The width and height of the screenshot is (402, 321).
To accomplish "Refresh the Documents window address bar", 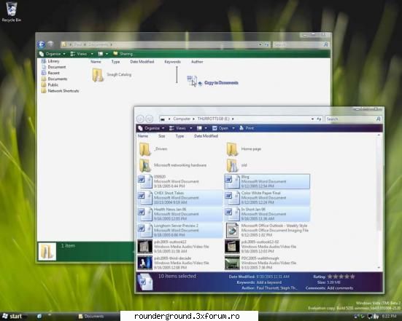I will tap(266, 44).
